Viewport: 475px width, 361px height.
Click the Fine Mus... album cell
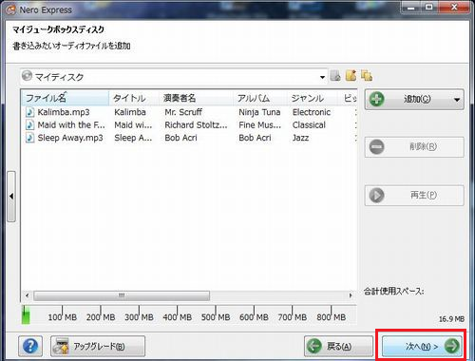(x=260, y=125)
